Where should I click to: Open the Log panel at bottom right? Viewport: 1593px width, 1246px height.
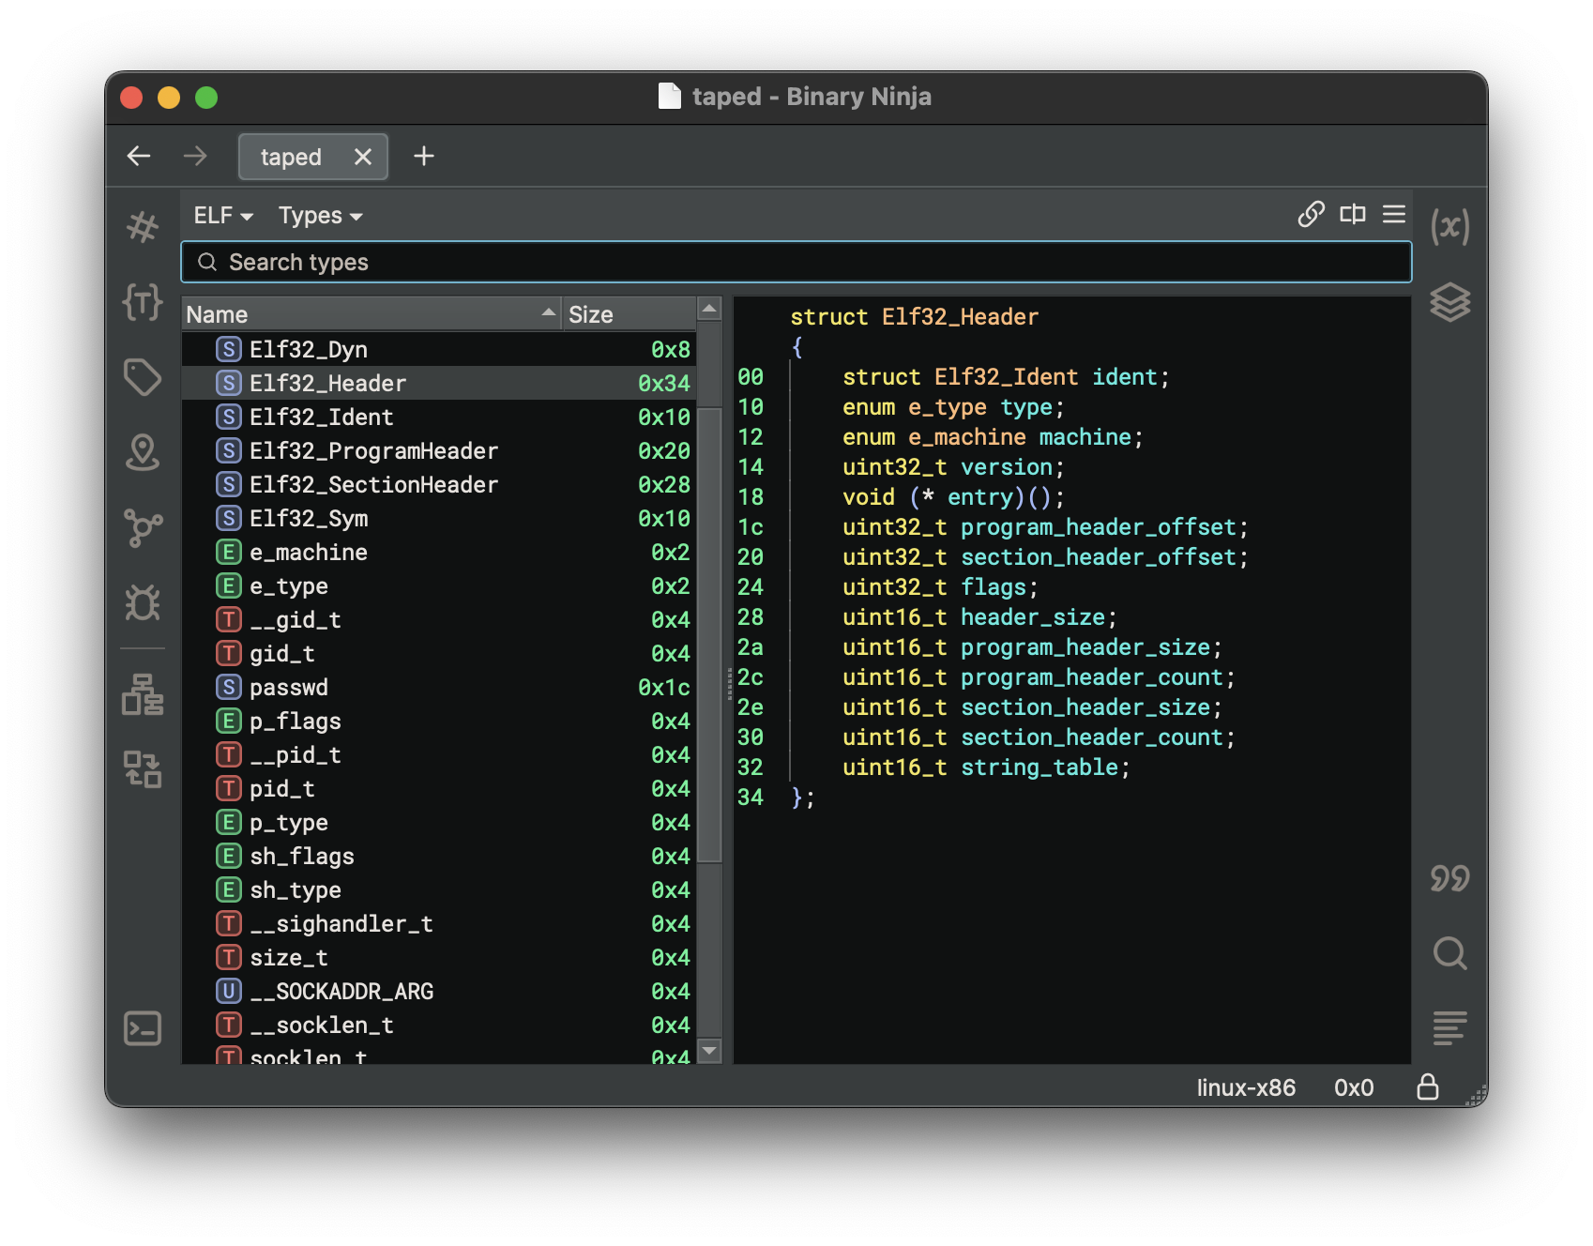[1449, 1028]
